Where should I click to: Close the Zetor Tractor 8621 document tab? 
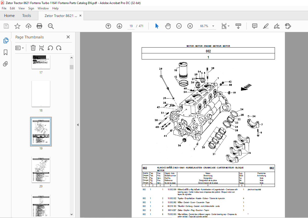tap(81, 16)
